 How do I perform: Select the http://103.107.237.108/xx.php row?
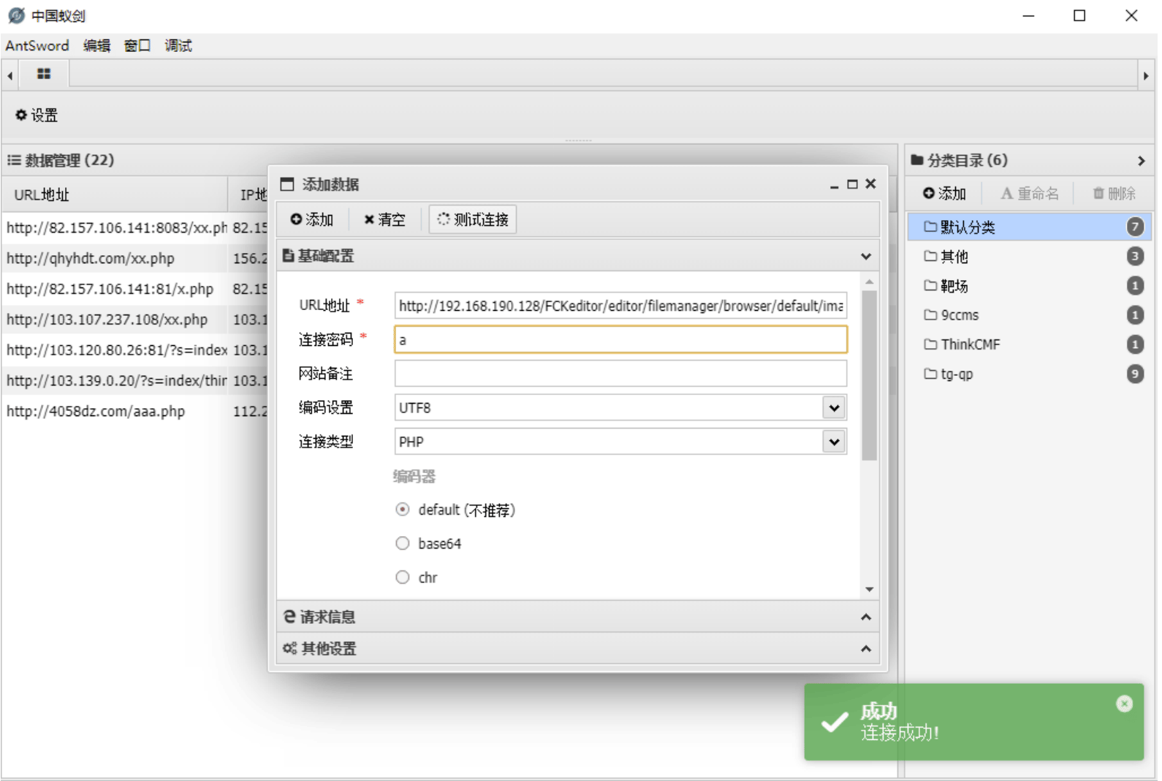click(x=136, y=320)
